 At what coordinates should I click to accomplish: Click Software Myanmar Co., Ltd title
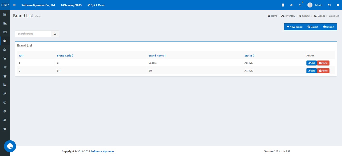38,5
